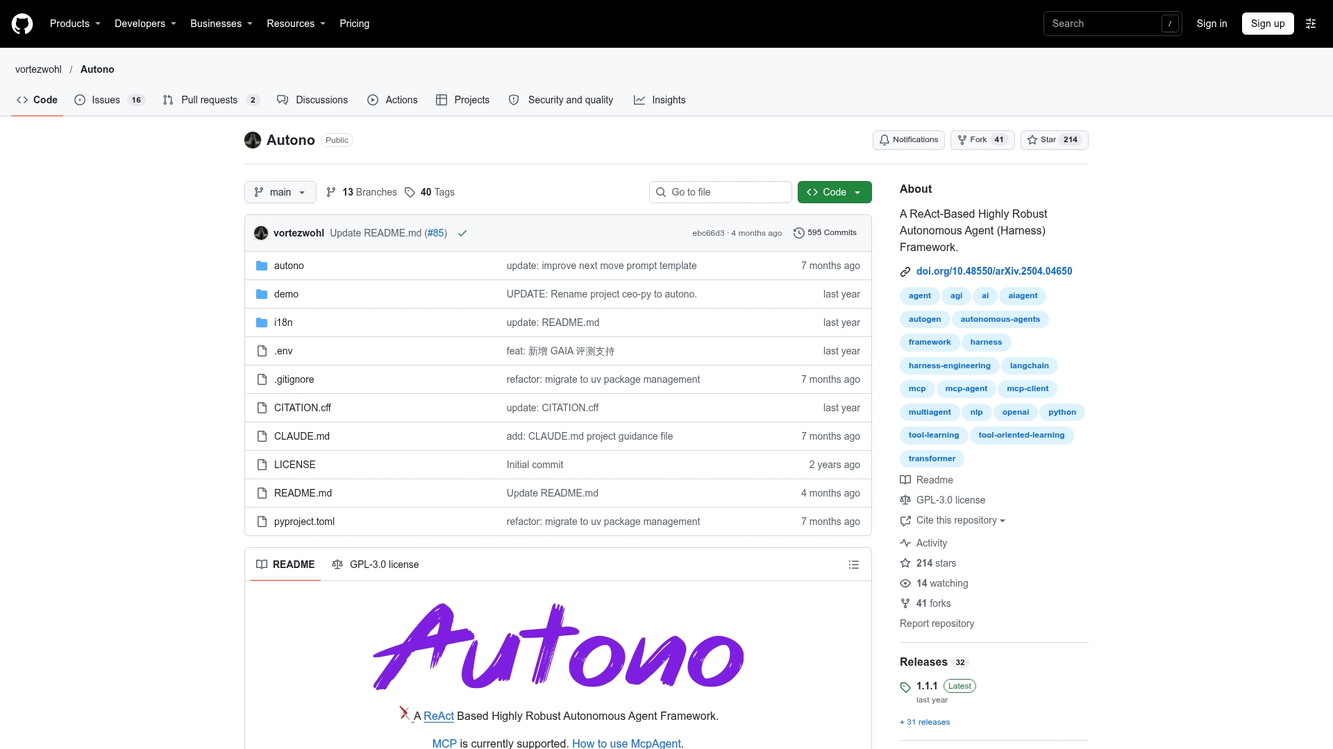This screenshot has width=1333, height=749.
Task: Switch to the Issues tab
Action: pyautogui.click(x=110, y=100)
